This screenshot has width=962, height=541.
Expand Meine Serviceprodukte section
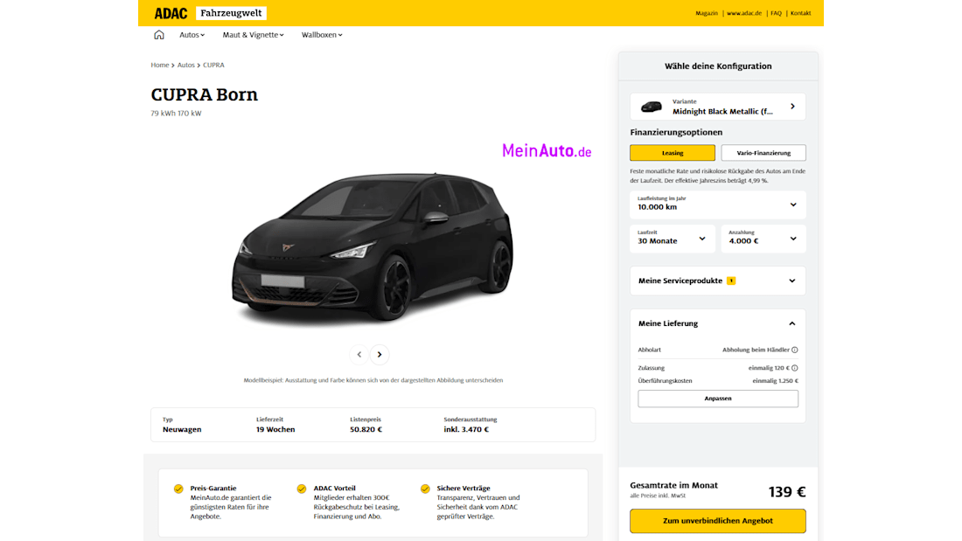pyautogui.click(x=717, y=281)
